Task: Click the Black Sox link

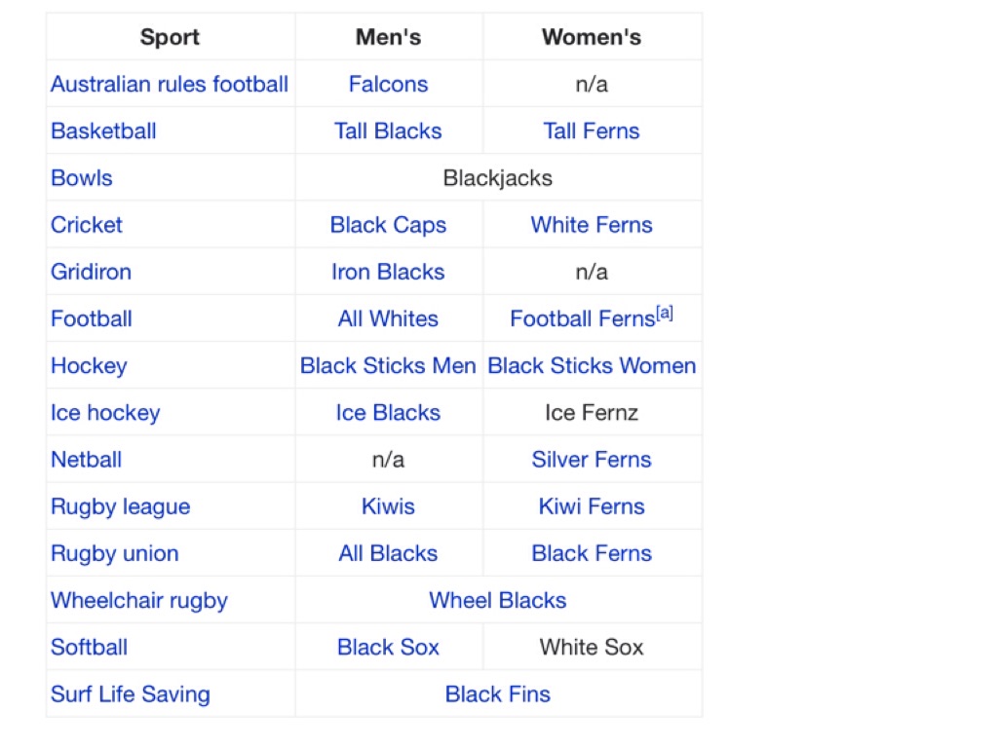Action: pyautogui.click(x=388, y=647)
